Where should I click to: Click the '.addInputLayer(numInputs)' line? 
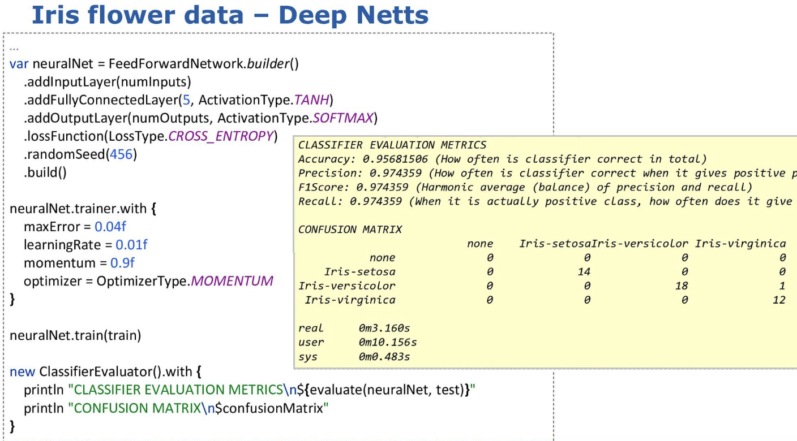(107, 83)
